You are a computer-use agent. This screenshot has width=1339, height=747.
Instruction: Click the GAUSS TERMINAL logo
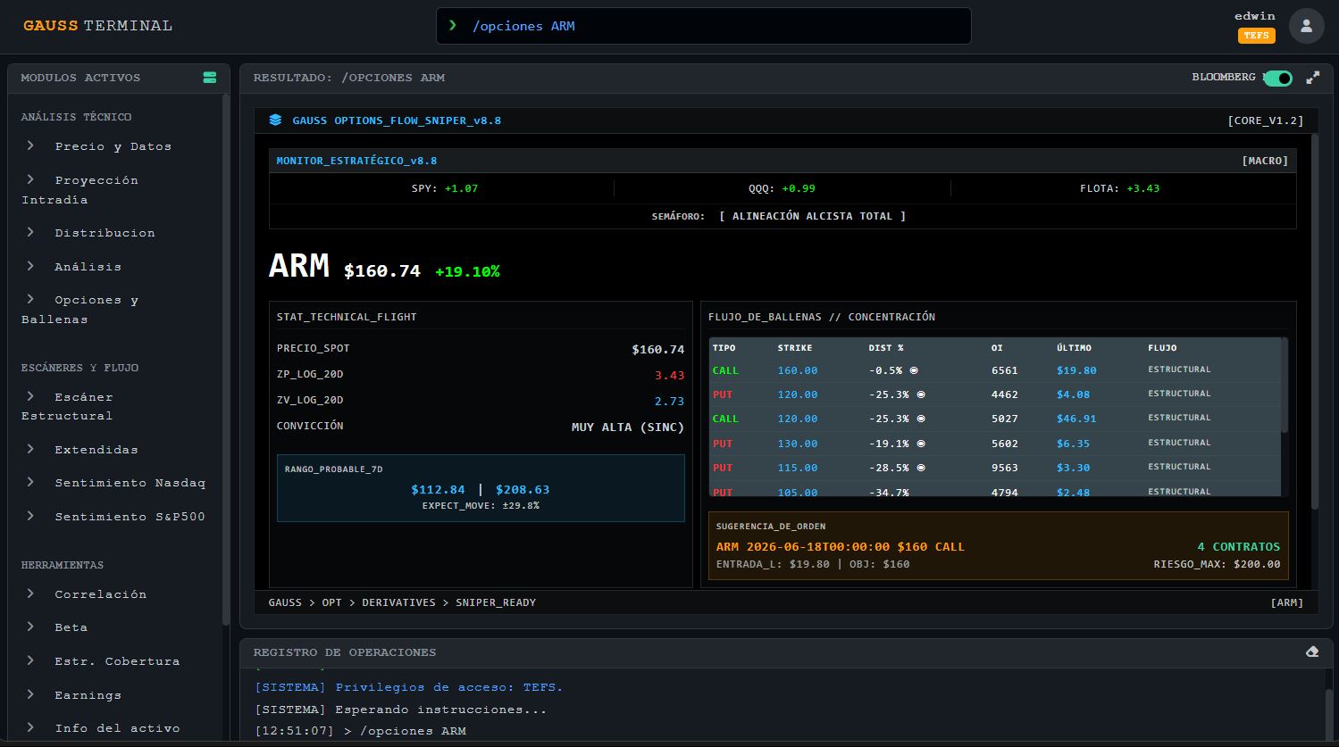pyautogui.click(x=97, y=26)
